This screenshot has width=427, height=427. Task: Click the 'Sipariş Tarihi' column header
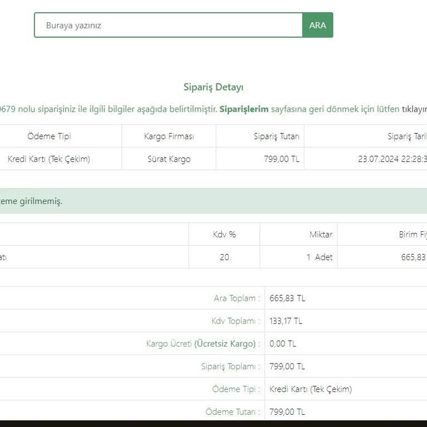tap(407, 136)
